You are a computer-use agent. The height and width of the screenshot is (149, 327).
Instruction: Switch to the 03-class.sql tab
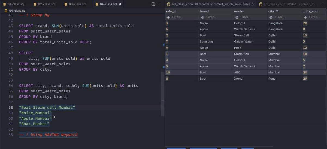coord(77,4)
